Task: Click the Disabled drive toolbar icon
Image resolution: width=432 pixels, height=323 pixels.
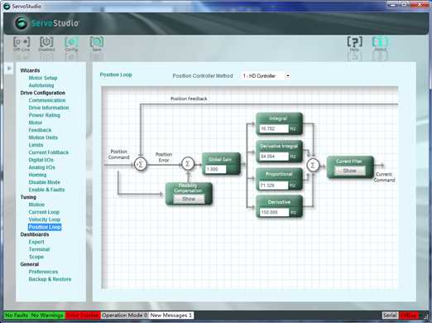Action: point(46,44)
